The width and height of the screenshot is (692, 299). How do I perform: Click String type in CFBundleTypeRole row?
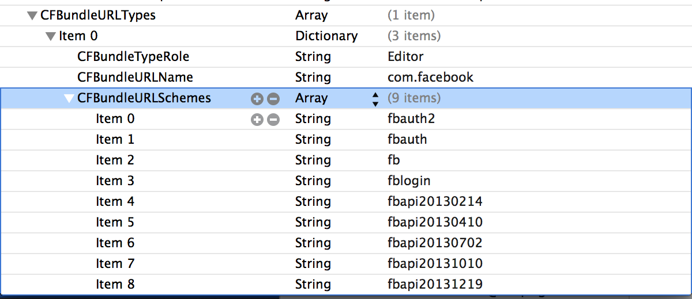313,57
